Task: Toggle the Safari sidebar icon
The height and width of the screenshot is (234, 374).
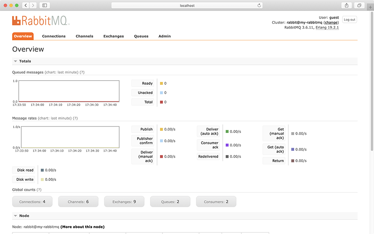Action: click(x=44, y=5)
